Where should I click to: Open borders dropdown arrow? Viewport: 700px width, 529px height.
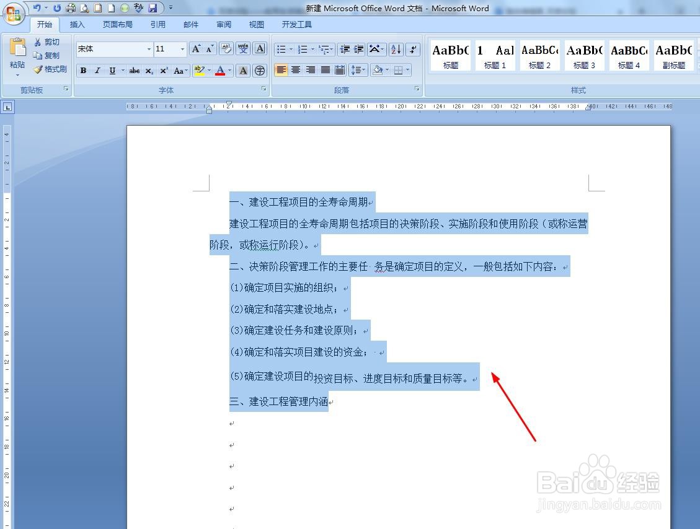pyautogui.click(x=407, y=70)
